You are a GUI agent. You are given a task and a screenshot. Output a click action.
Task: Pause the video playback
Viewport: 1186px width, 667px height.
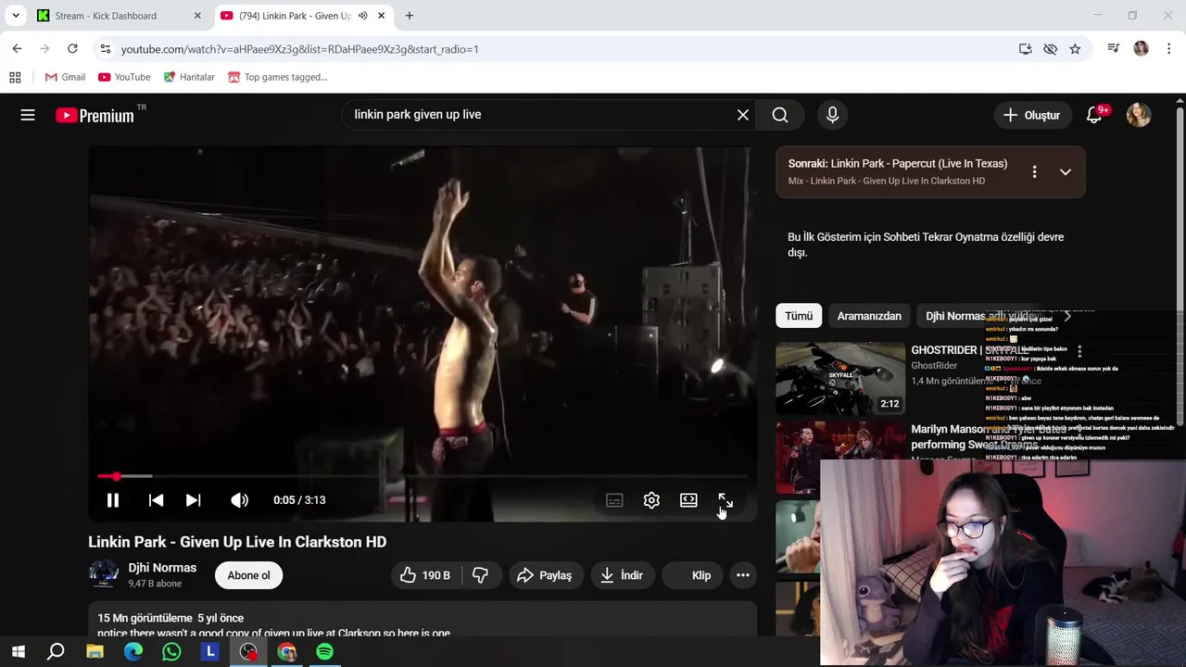(x=113, y=500)
